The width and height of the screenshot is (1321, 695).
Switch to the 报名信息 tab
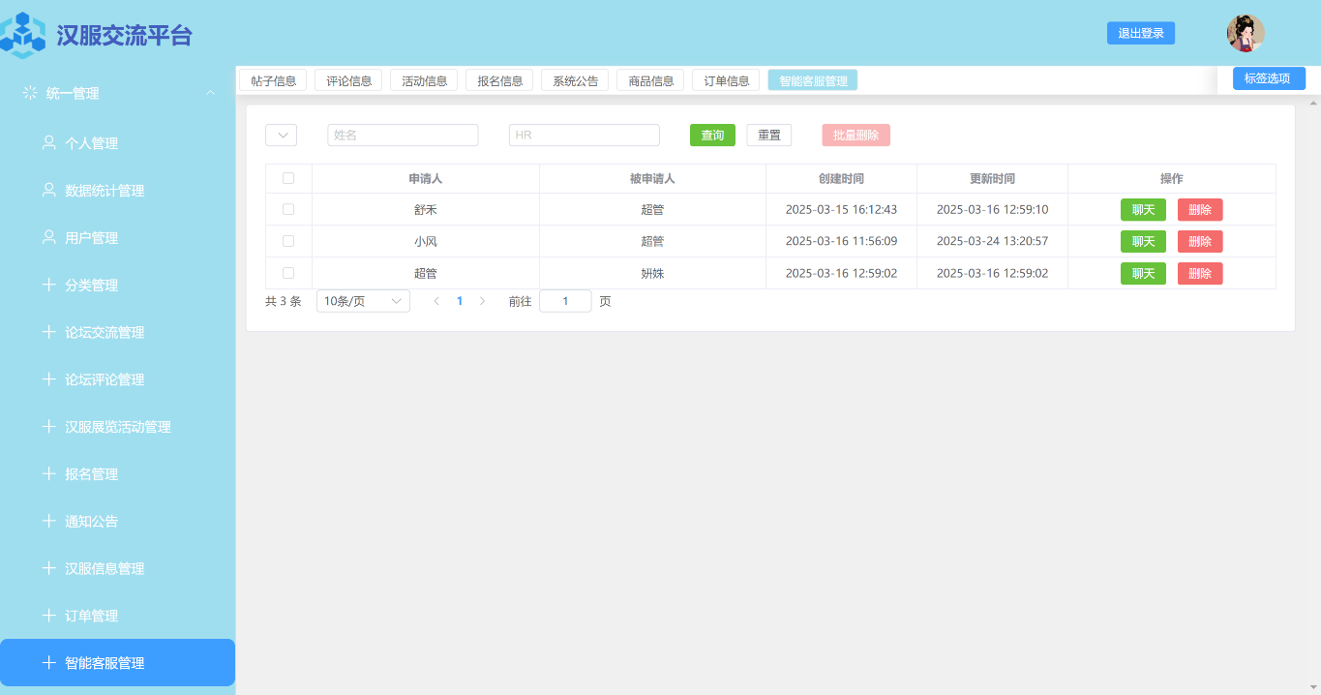(x=499, y=80)
